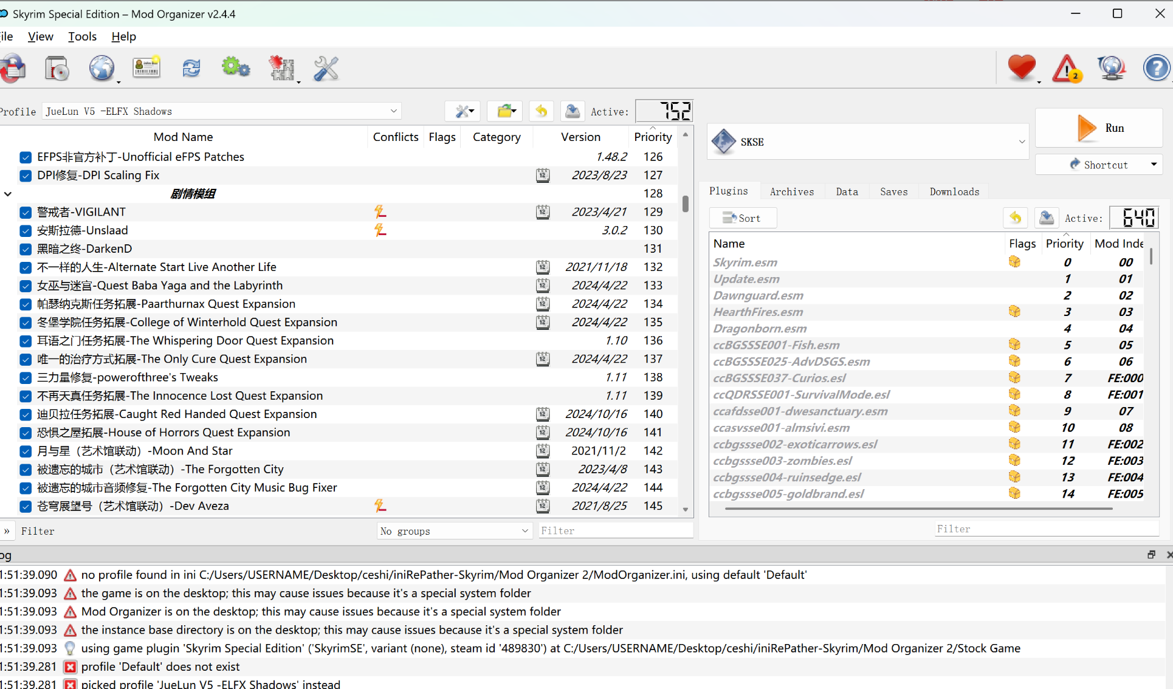Uncheck the Unofficial eFPS Patches mod

click(x=26, y=157)
